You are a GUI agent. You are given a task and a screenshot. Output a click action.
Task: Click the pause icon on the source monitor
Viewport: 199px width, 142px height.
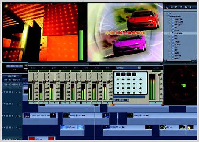pyautogui.click(x=6, y=6)
